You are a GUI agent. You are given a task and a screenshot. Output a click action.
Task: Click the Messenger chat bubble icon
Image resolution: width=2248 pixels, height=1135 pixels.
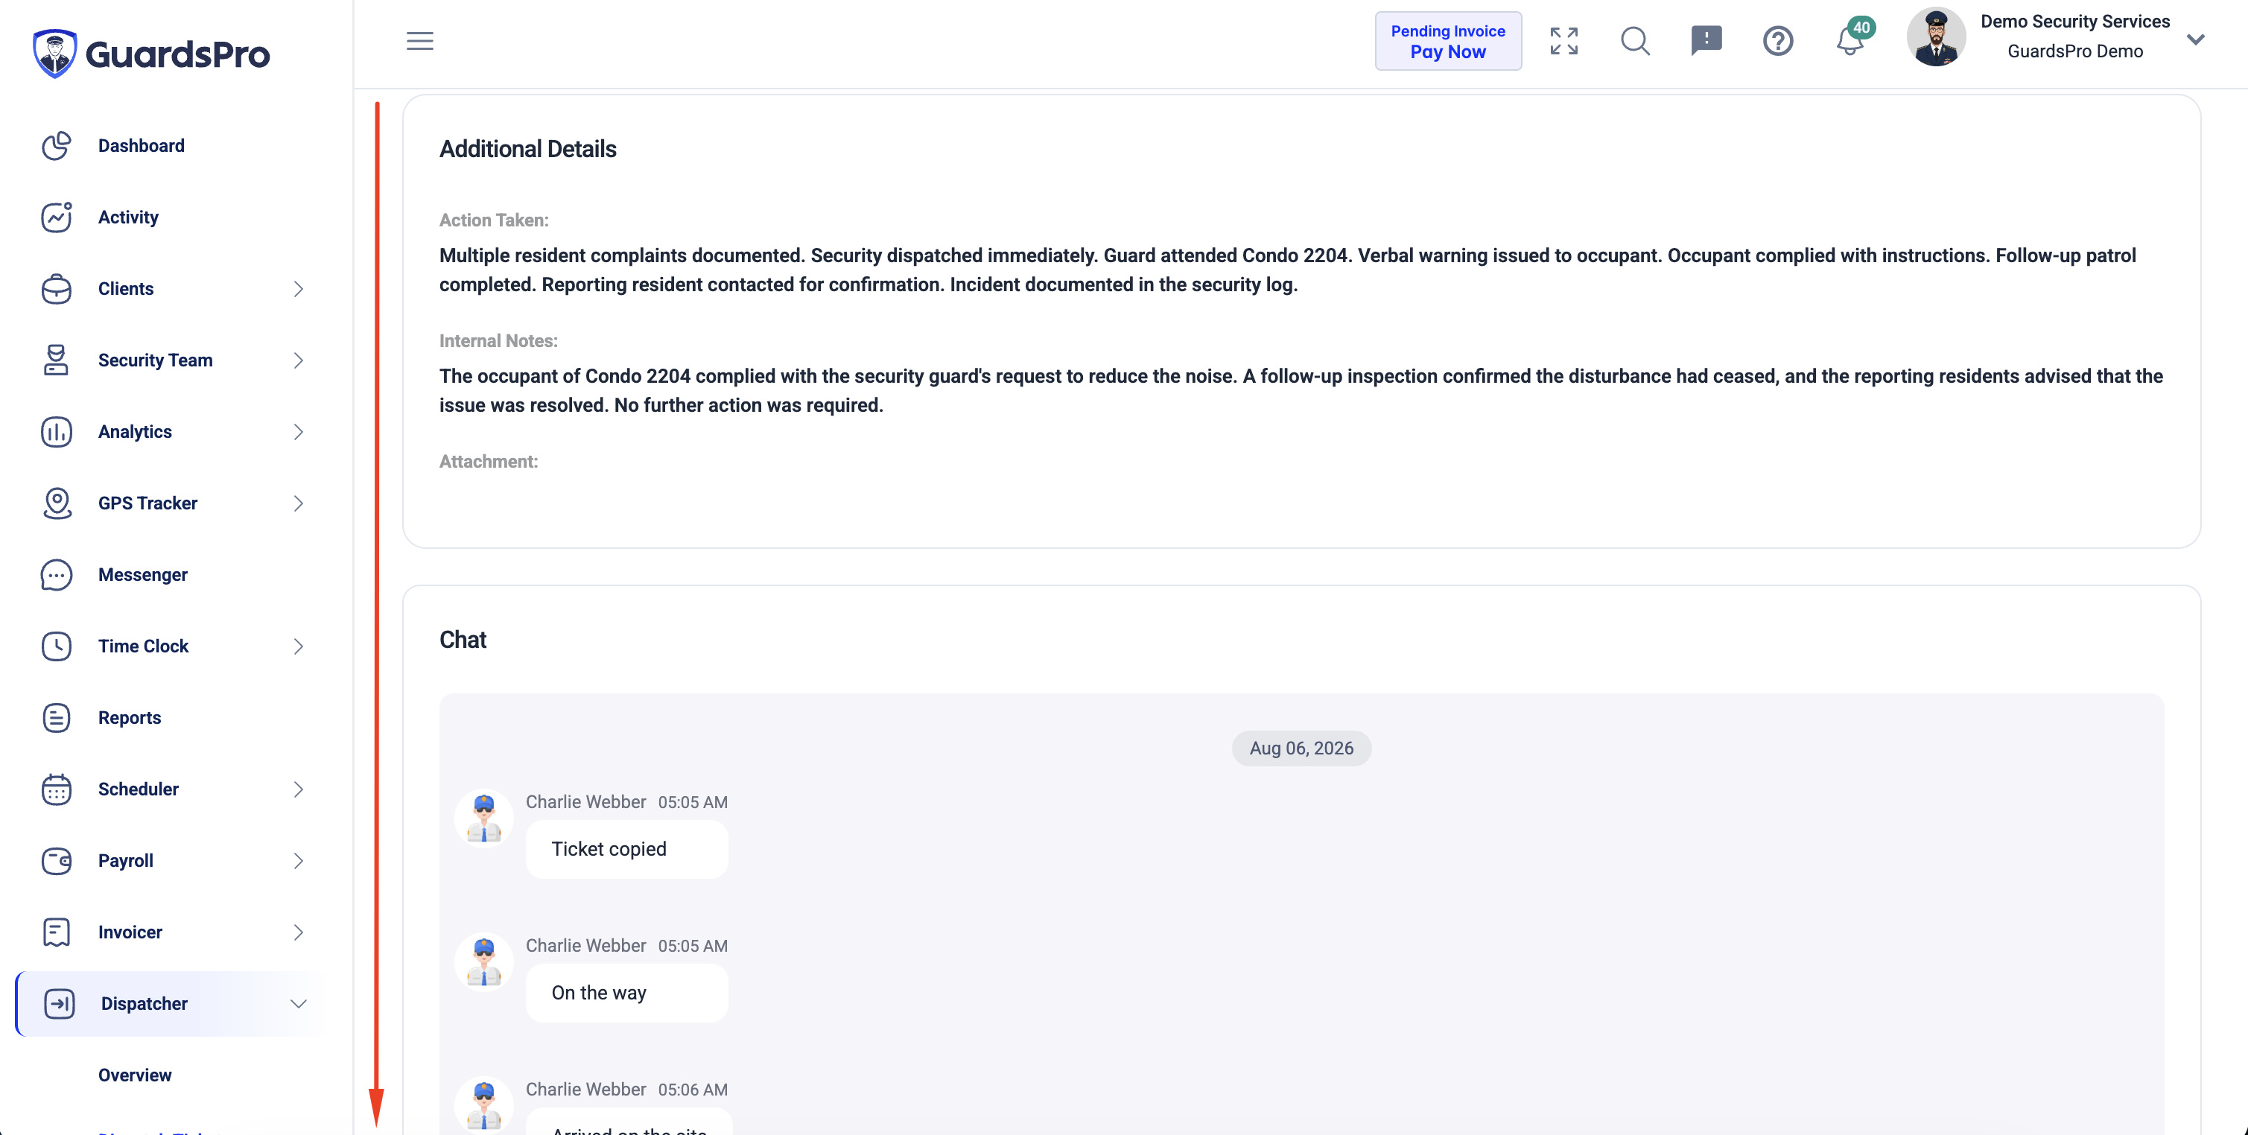(57, 575)
